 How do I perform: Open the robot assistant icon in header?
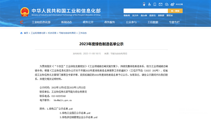[x=144, y=4]
